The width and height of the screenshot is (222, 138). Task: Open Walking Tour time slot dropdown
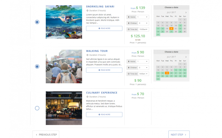click(143, 74)
